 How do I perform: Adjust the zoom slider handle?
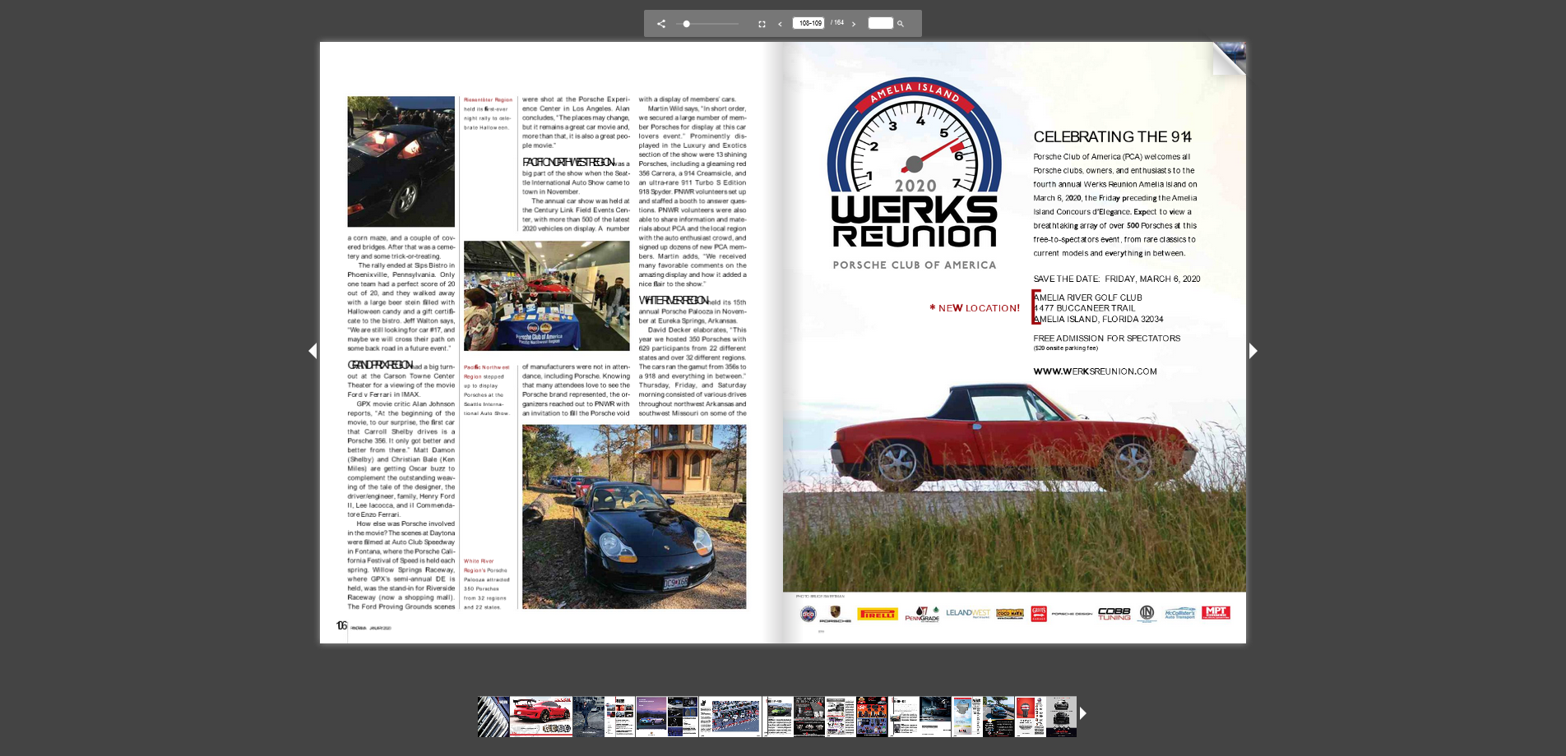687,24
